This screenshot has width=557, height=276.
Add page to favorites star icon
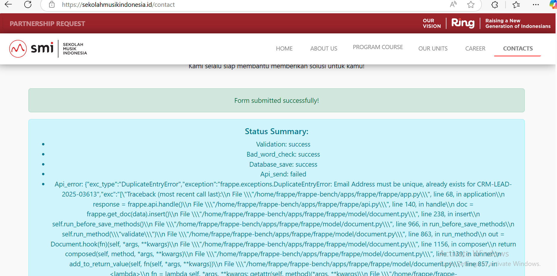coord(471,4)
